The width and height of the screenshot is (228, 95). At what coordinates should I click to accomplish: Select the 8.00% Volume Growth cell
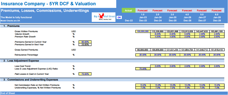pos(158,34)
